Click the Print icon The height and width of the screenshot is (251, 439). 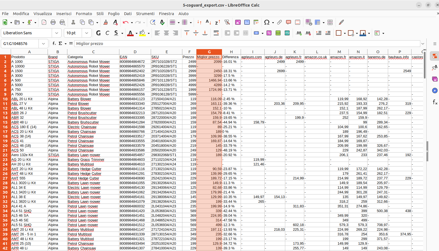point(53,22)
